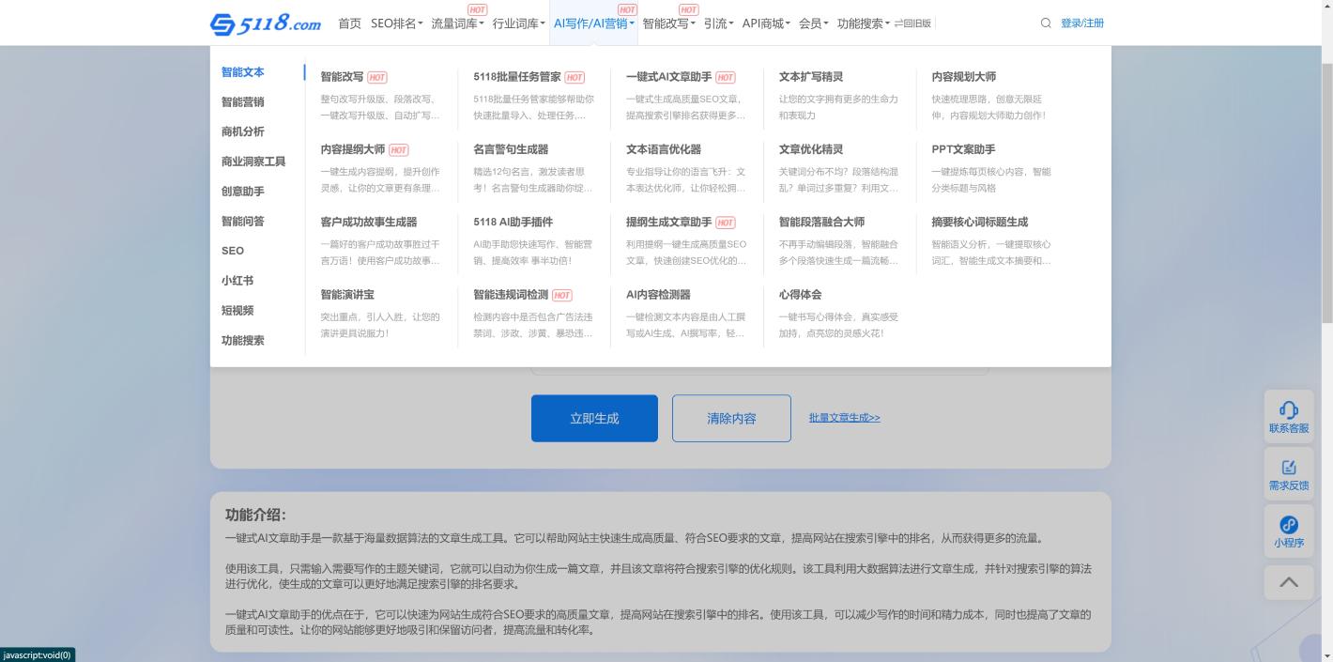
Task: Click the back-to-top arrow button
Action: click(1289, 582)
